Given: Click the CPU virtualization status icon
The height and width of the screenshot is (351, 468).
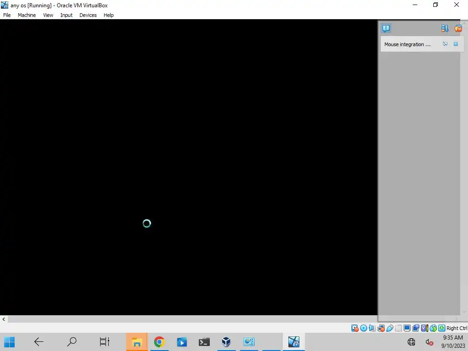Looking at the screenshot, I should pos(424,328).
